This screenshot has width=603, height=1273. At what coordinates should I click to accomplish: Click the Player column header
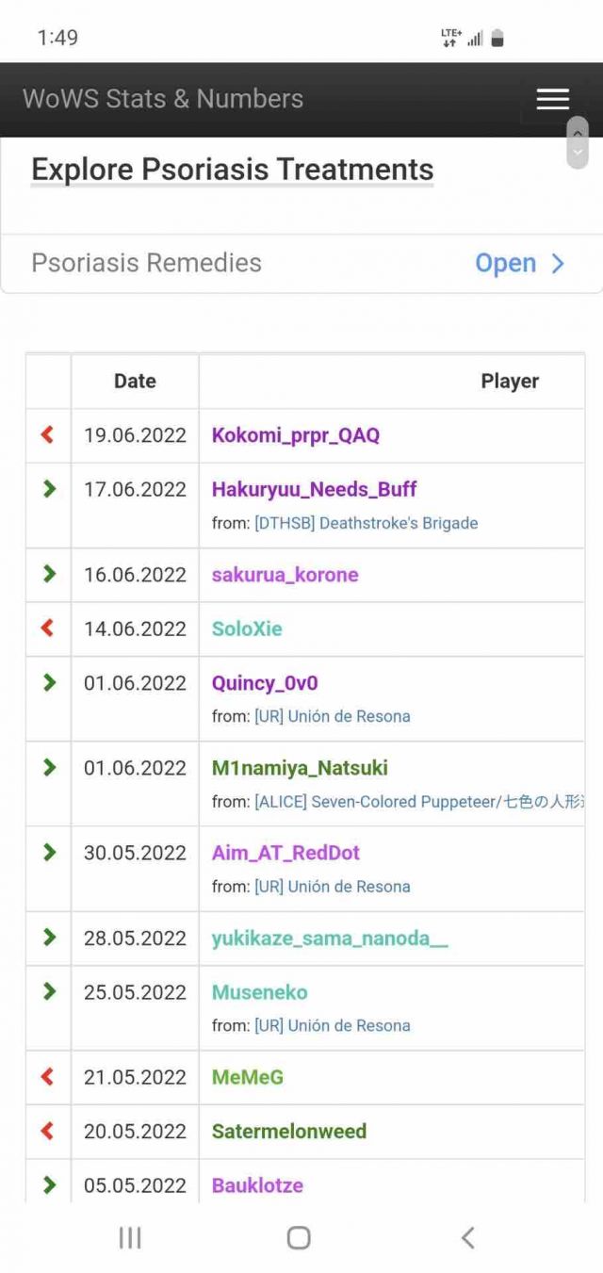pos(510,381)
